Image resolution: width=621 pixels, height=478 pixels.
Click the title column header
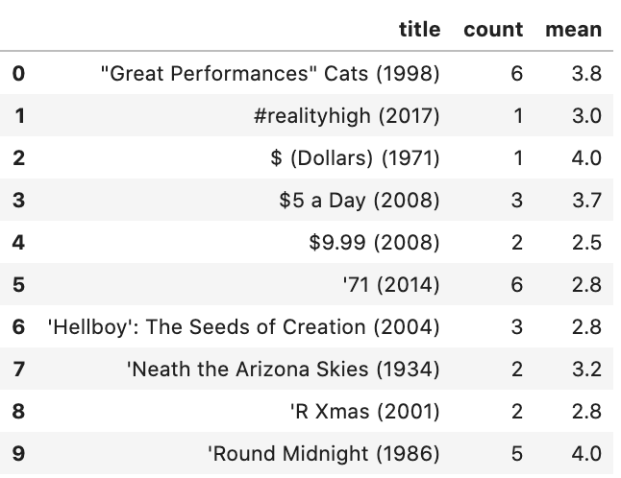(419, 30)
